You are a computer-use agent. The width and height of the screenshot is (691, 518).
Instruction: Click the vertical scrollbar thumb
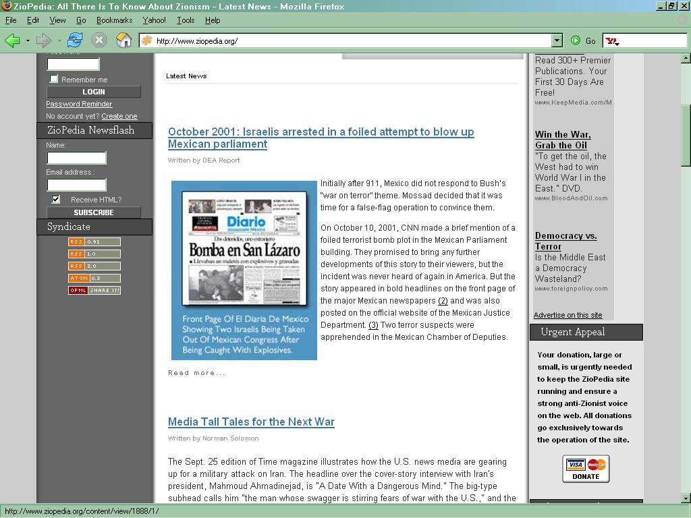click(686, 135)
